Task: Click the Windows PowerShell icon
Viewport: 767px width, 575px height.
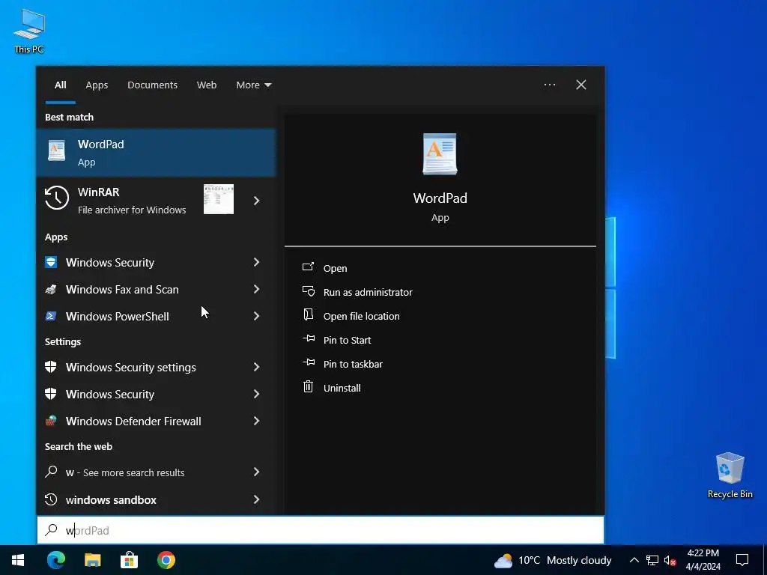Action: [x=51, y=316]
